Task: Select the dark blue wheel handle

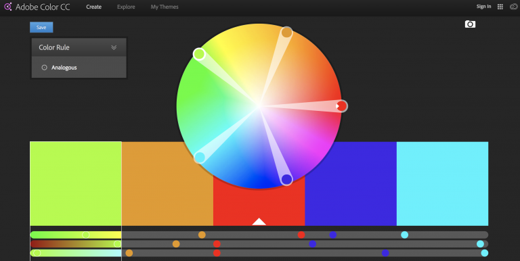Action: [286, 179]
